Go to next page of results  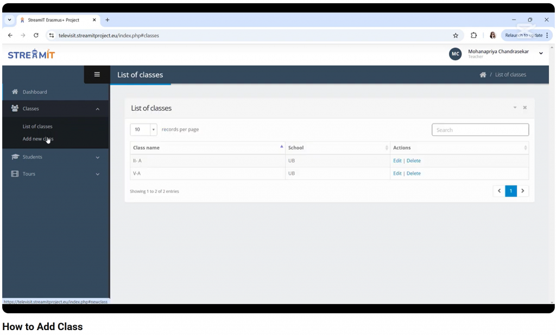coord(523,191)
